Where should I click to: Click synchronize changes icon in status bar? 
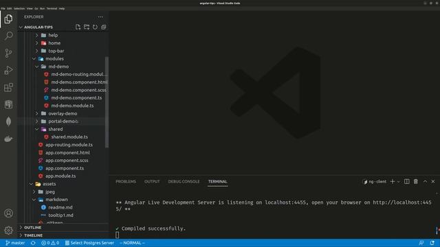click(33, 243)
